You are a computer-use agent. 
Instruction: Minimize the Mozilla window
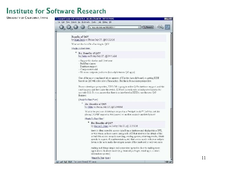pos(165,19)
